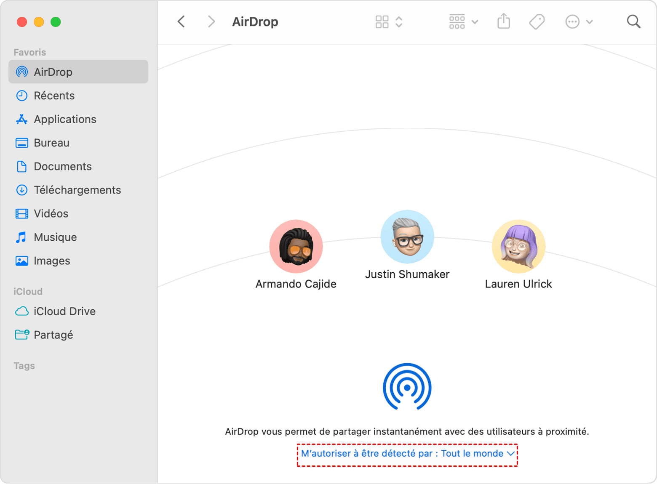This screenshot has height=484, width=657.
Task: Minimize the window with yellow button
Action: (39, 22)
